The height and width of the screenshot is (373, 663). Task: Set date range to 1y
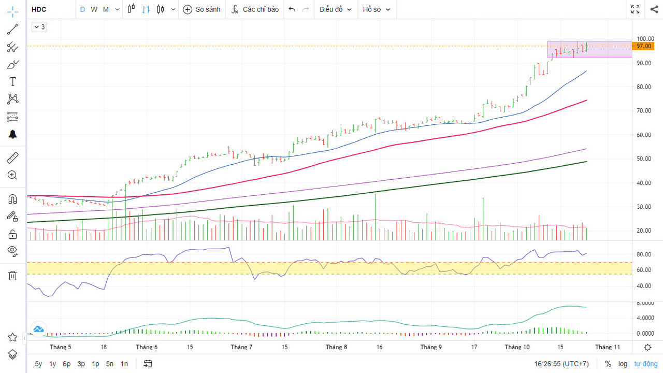point(52,364)
